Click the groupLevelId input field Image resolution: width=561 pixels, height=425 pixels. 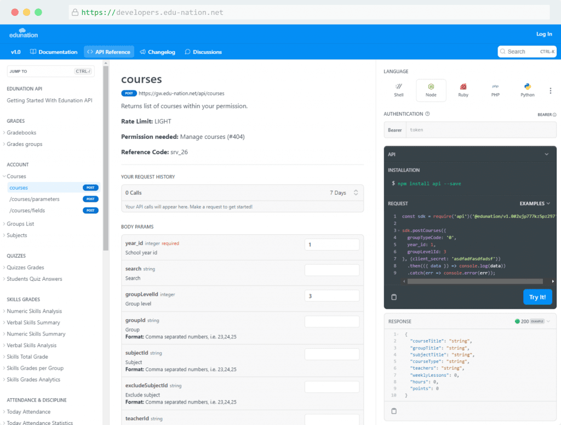coord(332,296)
